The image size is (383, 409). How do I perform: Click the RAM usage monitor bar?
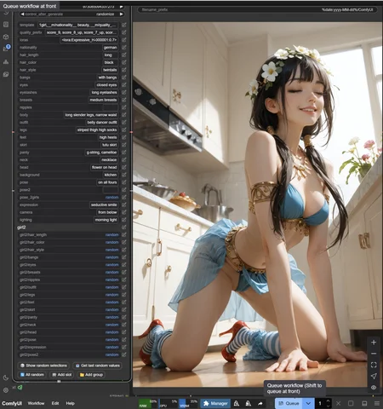pos(148,403)
